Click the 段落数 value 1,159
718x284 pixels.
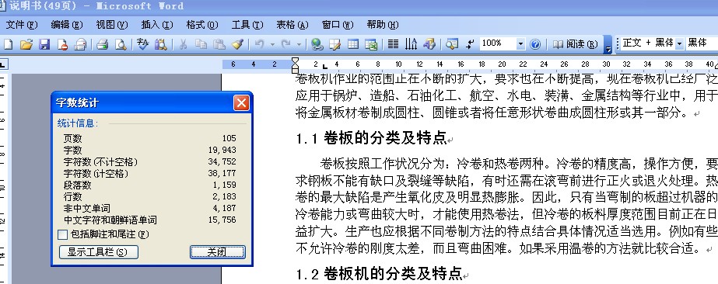coord(224,185)
